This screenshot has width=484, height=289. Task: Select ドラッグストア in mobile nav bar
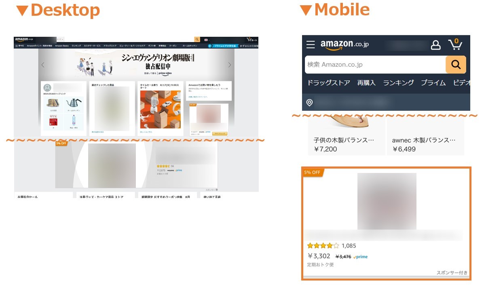[x=328, y=83]
